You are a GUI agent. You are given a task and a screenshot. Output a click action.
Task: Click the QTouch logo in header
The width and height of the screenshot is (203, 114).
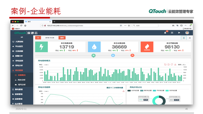20,33
